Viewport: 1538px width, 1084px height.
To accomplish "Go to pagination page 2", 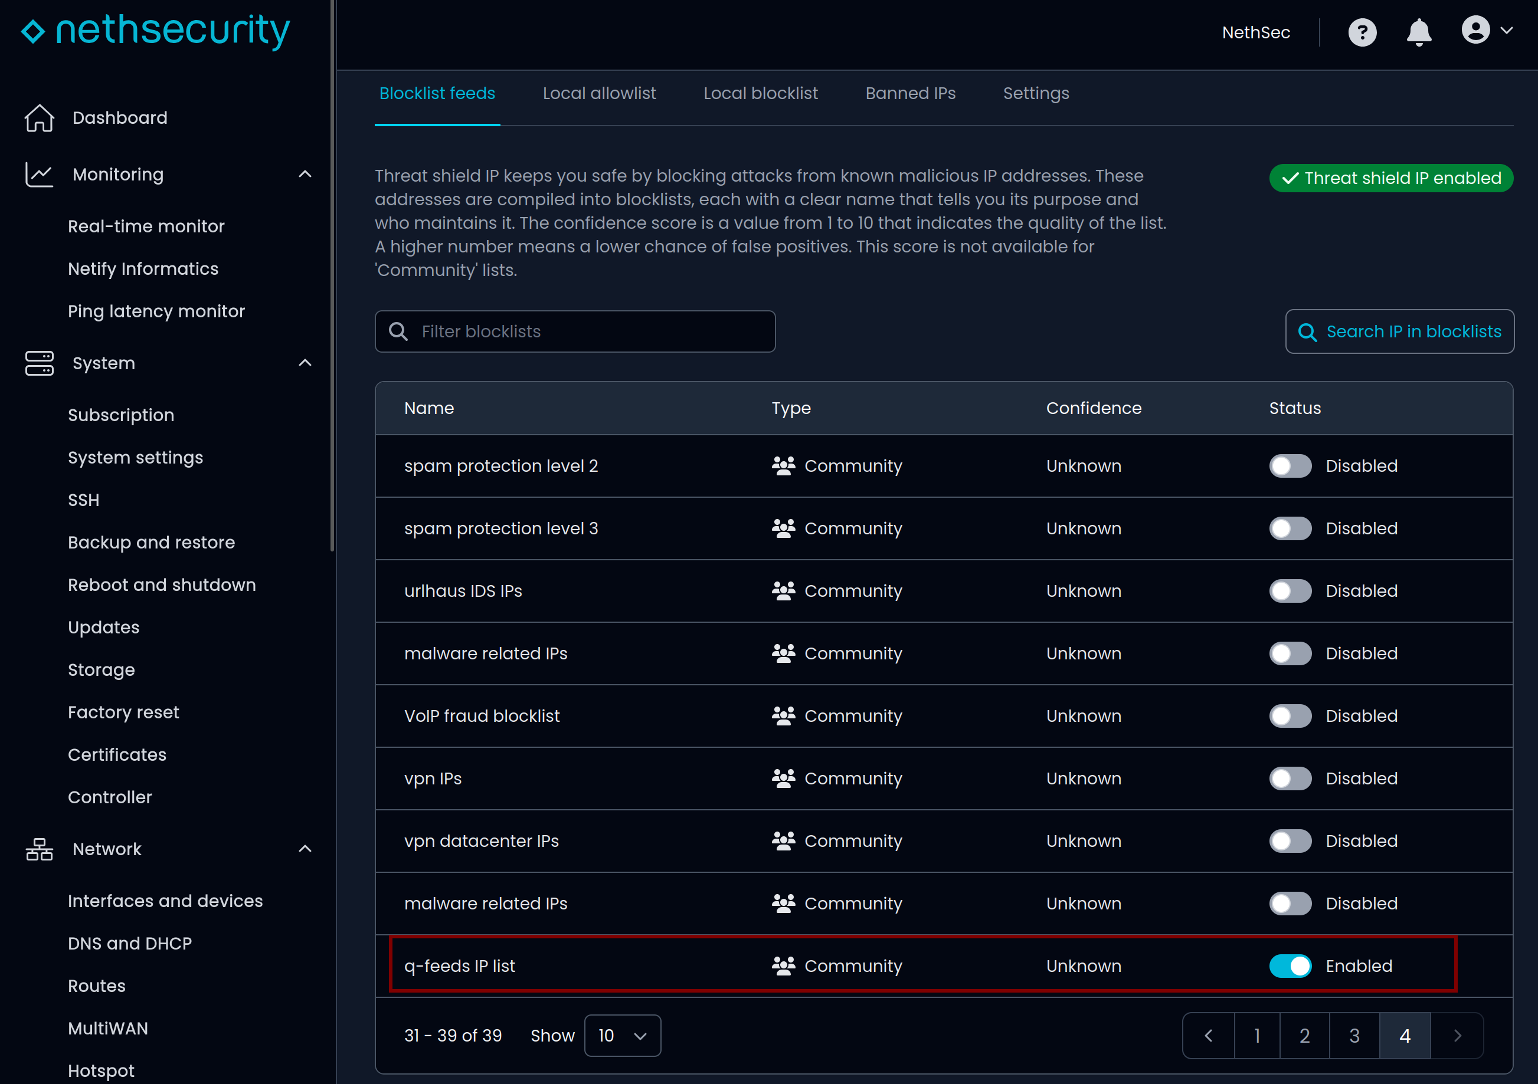I will 1304,1035.
